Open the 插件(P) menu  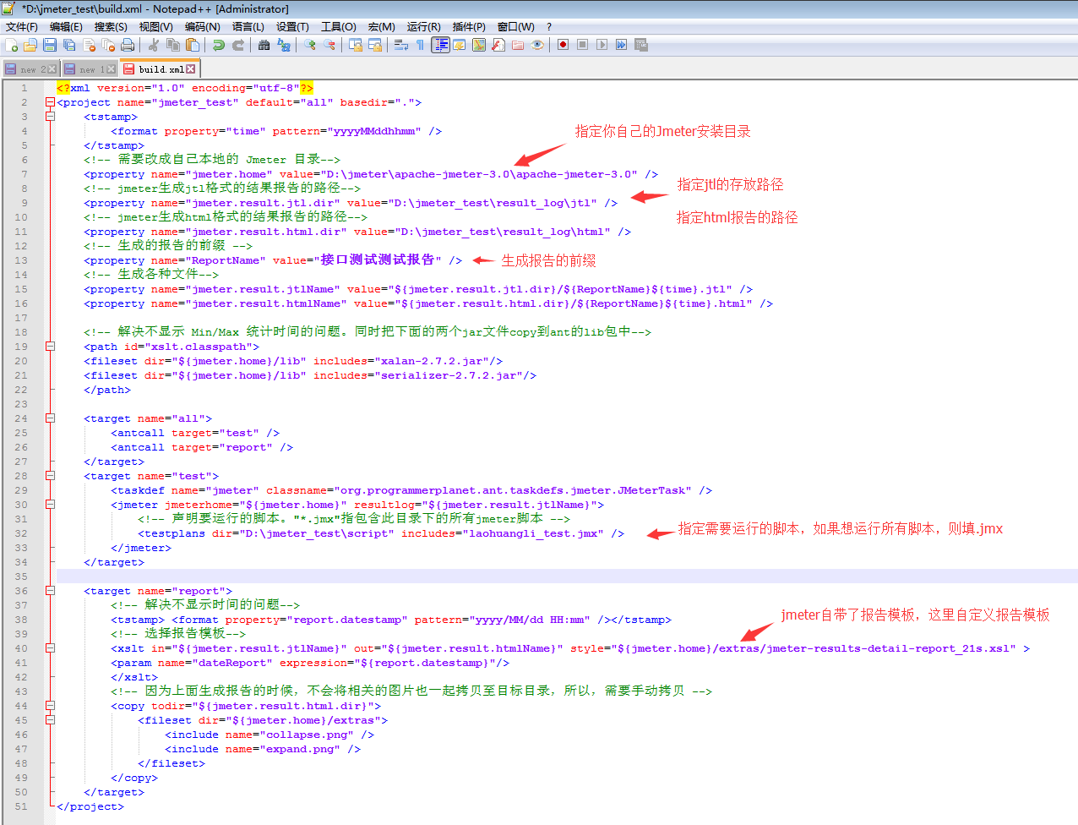[x=469, y=26]
